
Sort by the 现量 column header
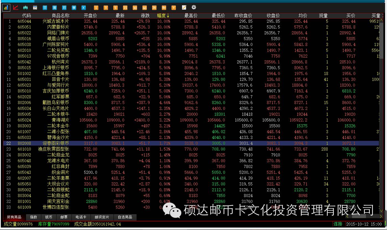(323, 16)
